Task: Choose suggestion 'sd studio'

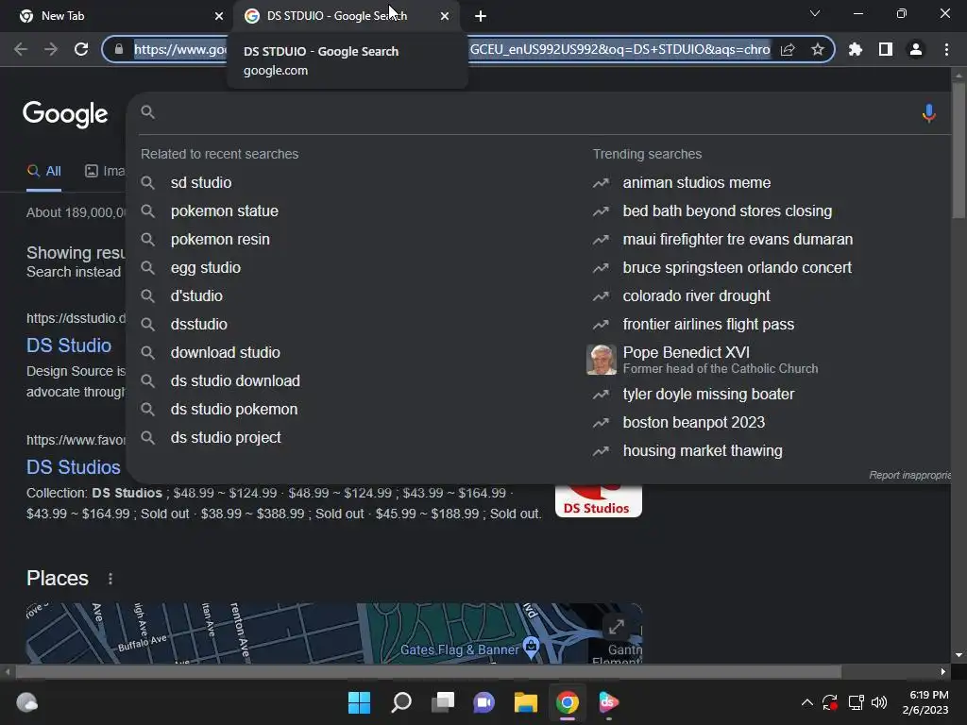Action: [201, 182]
